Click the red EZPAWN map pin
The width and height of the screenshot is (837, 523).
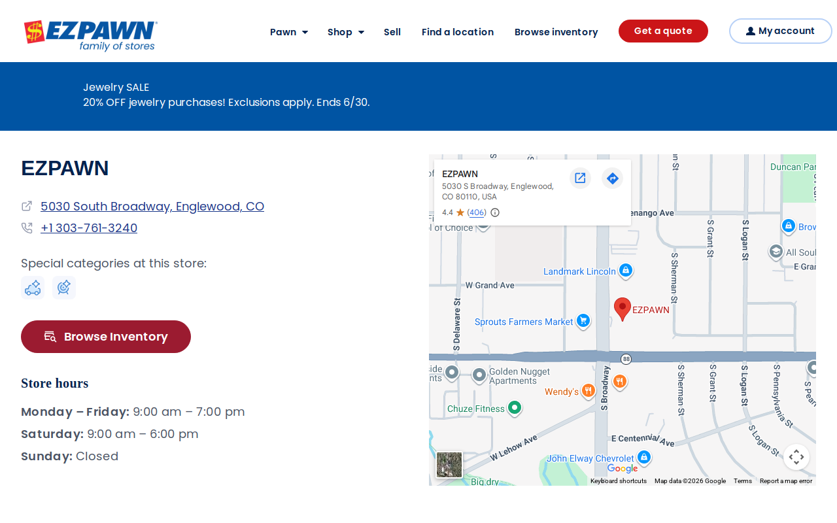(x=623, y=309)
